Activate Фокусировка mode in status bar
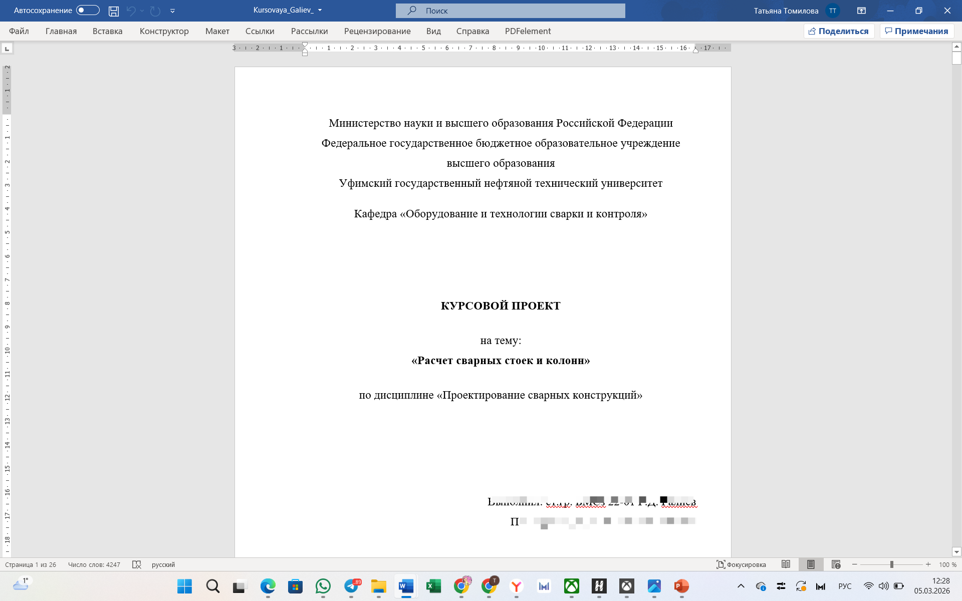962x601 pixels. pyautogui.click(x=742, y=564)
